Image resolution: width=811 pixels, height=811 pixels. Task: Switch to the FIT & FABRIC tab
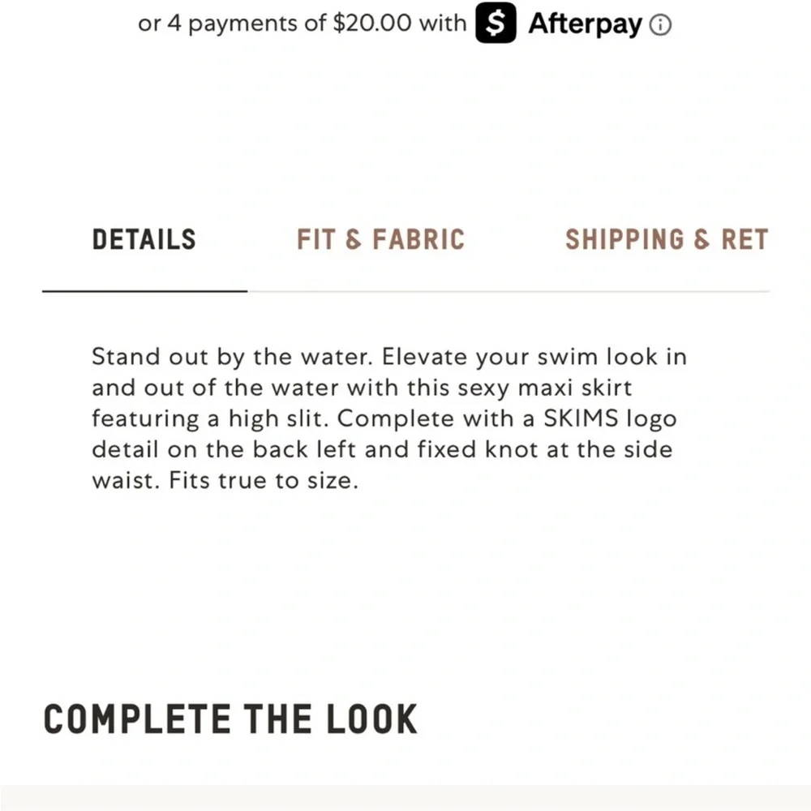[380, 239]
